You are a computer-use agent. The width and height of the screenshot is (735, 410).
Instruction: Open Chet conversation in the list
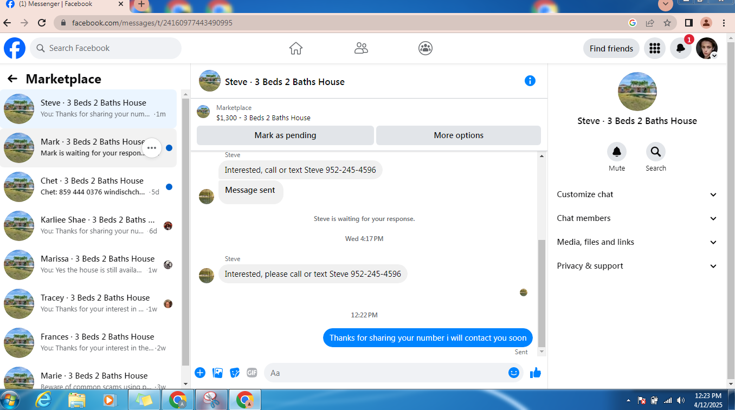pyautogui.click(x=88, y=187)
